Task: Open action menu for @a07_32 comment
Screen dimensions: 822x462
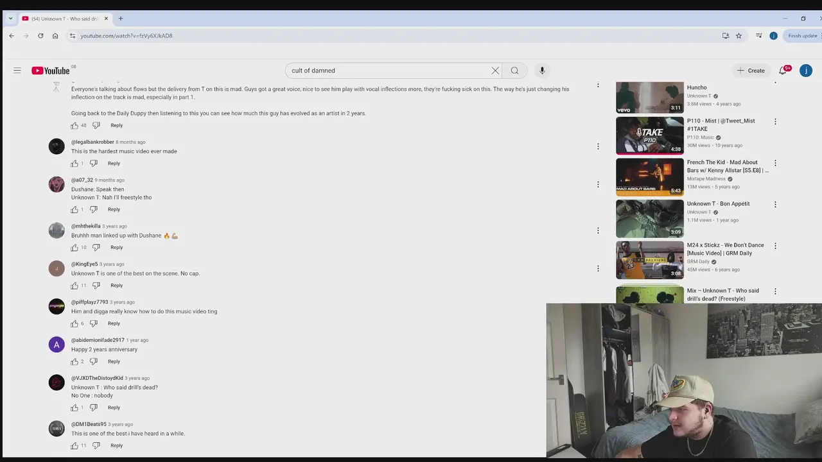Action: point(598,184)
